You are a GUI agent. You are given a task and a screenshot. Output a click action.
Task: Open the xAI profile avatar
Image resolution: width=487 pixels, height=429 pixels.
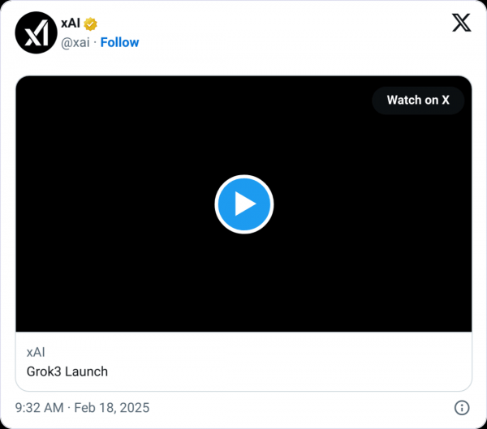tap(35, 34)
